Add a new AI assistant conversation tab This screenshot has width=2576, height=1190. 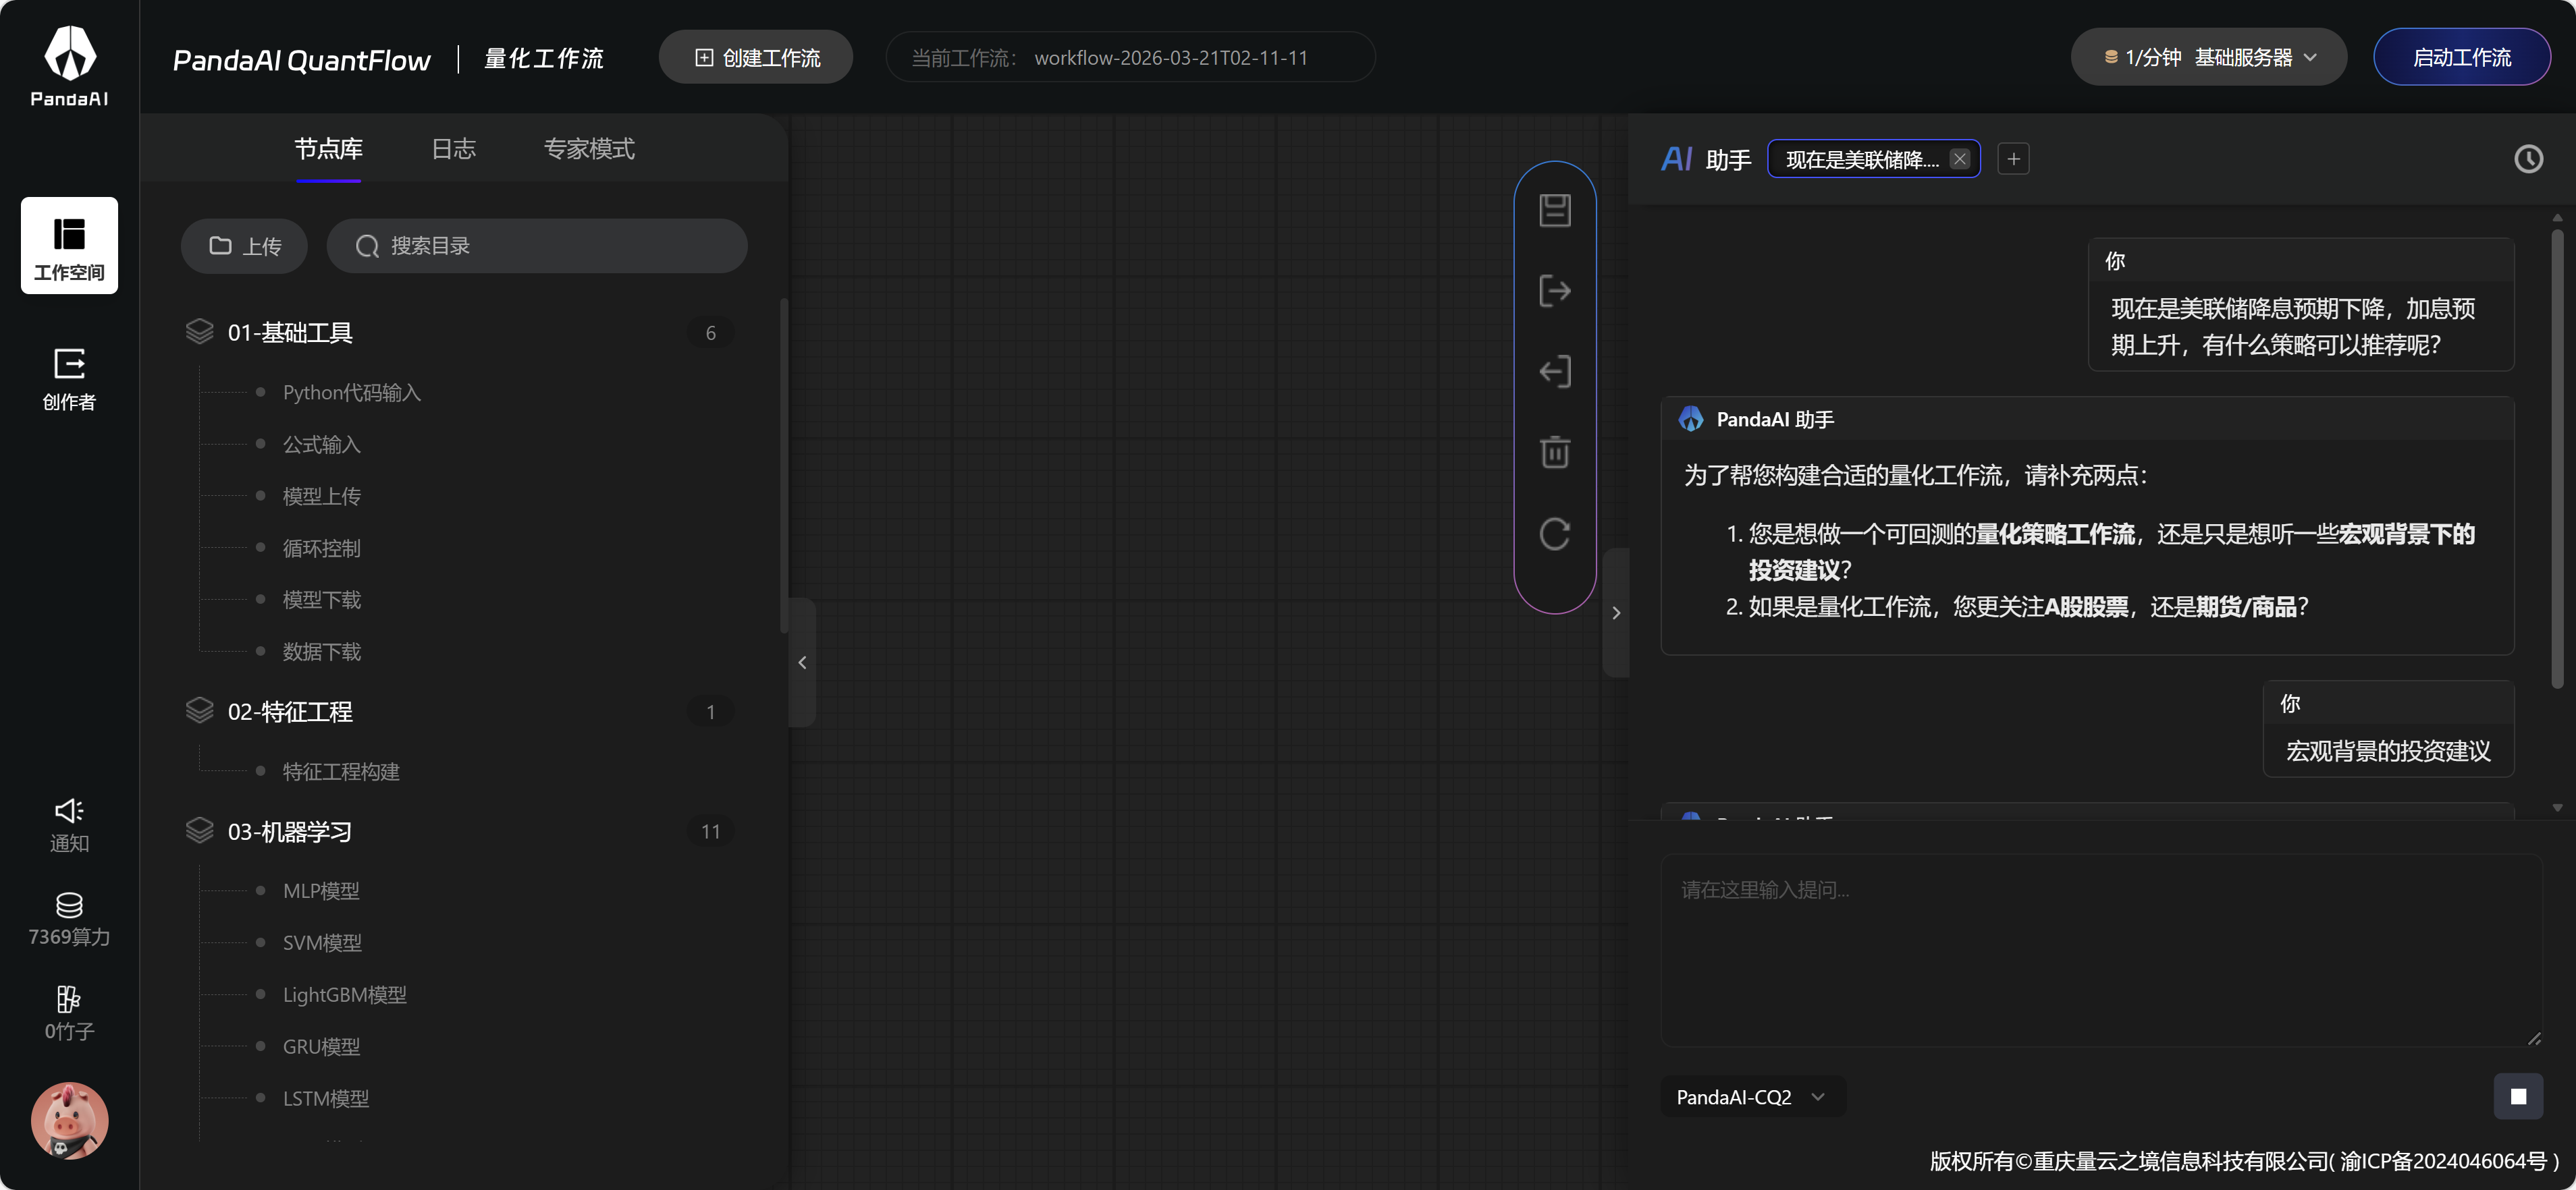pyautogui.click(x=2013, y=159)
